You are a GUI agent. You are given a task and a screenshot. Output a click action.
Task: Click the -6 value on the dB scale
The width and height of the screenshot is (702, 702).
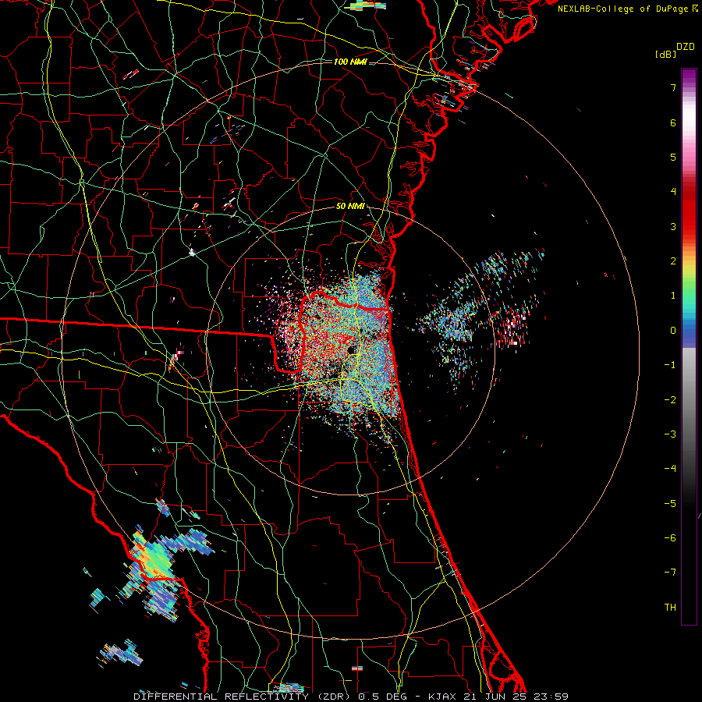coord(670,538)
